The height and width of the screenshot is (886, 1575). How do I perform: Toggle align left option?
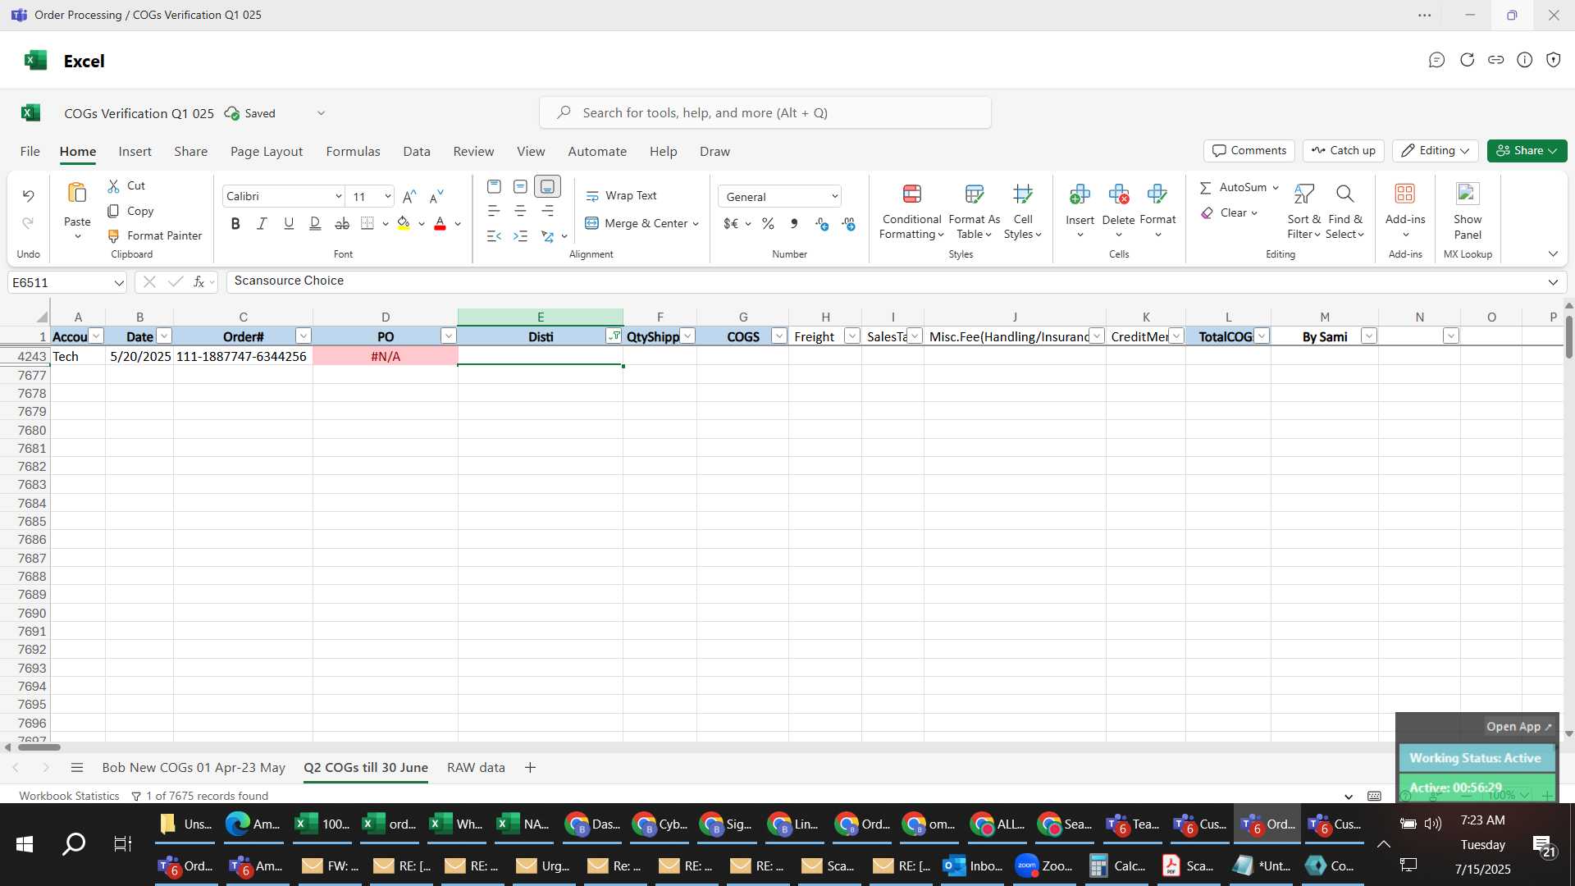(x=494, y=211)
